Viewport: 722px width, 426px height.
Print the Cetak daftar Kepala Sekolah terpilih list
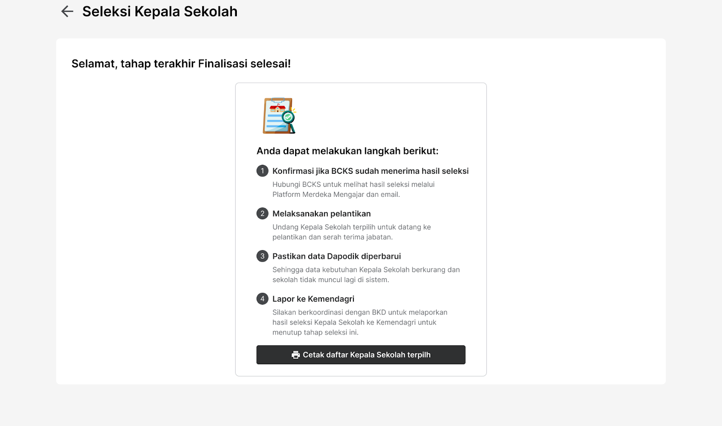(x=361, y=355)
